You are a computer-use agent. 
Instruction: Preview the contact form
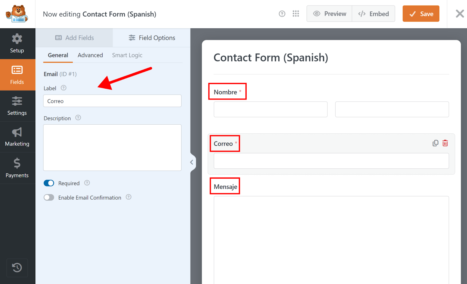click(x=329, y=13)
